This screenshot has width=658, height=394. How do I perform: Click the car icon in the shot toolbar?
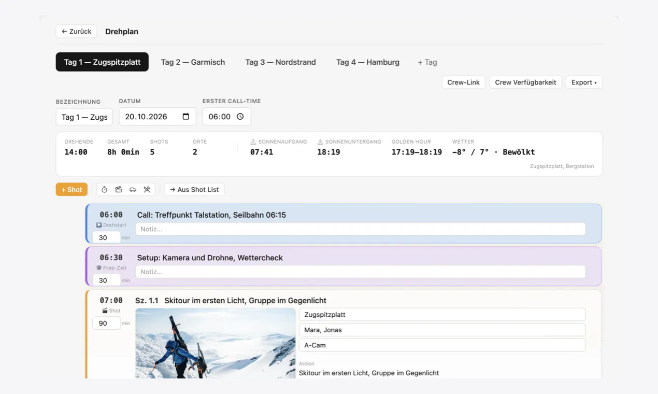tap(133, 190)
